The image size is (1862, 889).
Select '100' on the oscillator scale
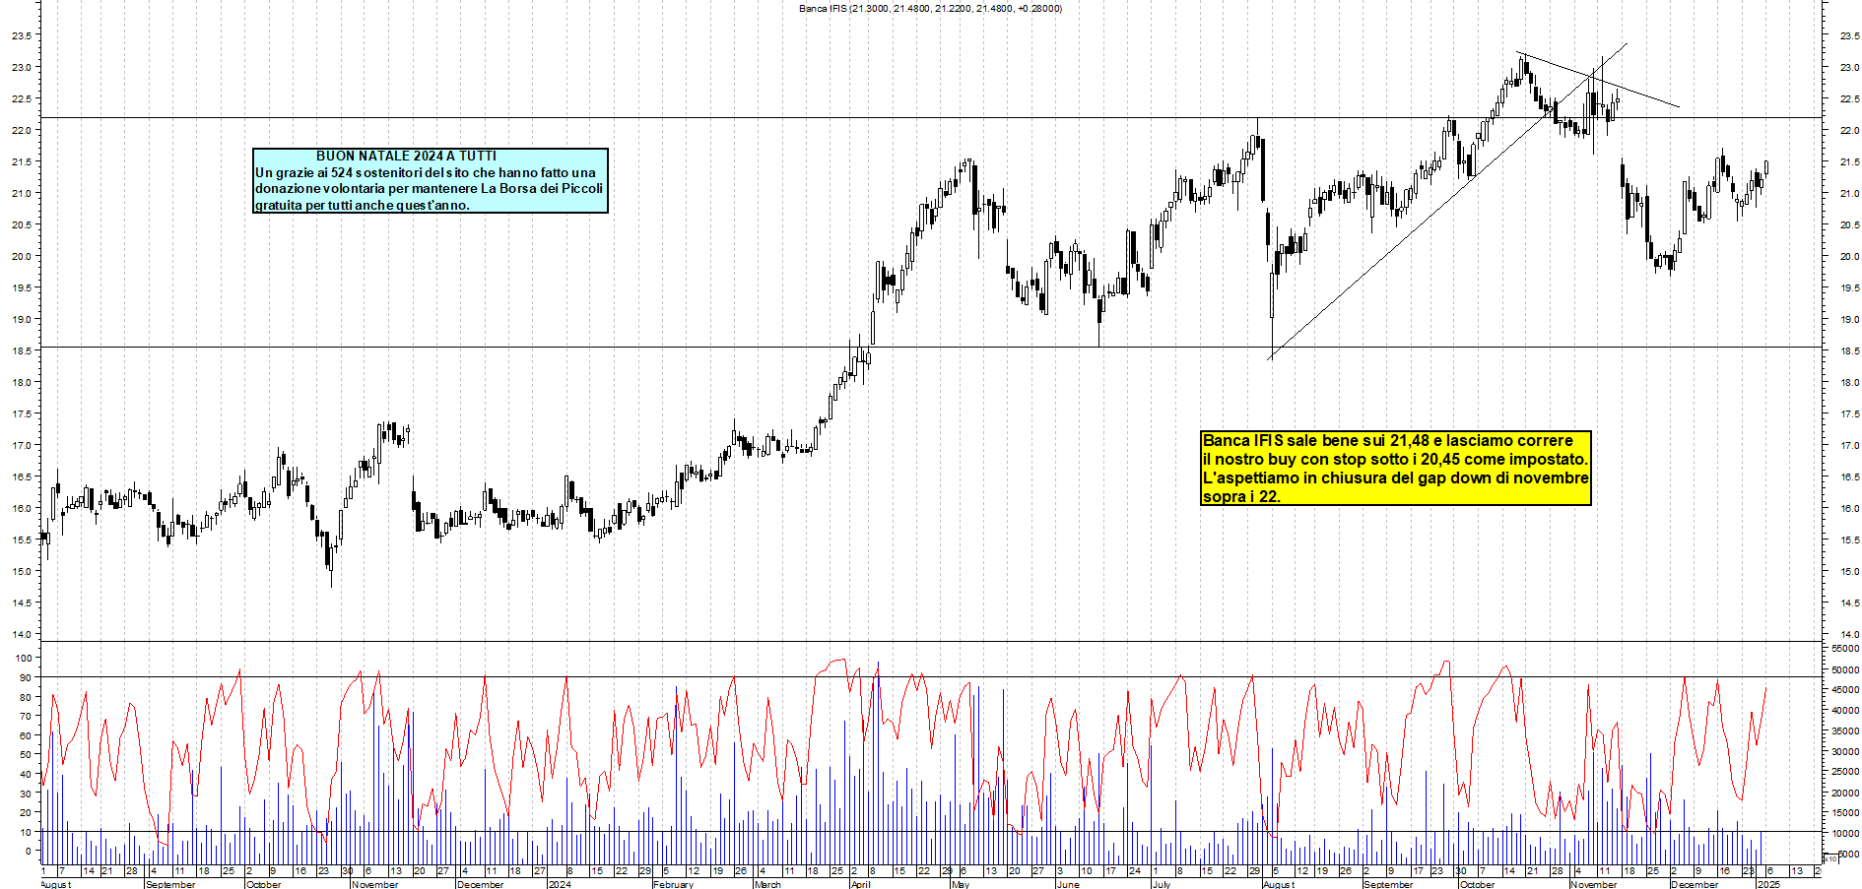(x=23, y=658)
